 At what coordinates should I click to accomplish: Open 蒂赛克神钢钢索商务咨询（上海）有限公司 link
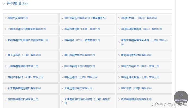[144, 42]
